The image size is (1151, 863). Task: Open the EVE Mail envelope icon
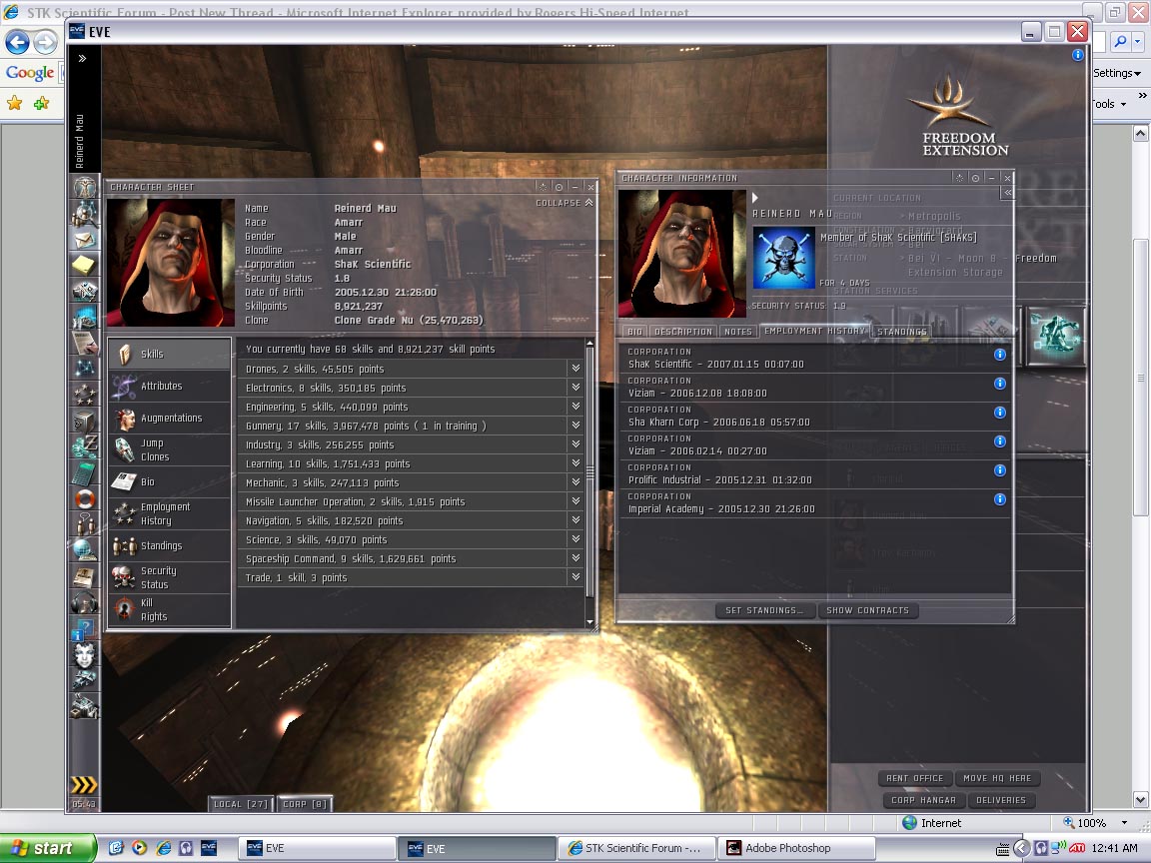point(85,239)
